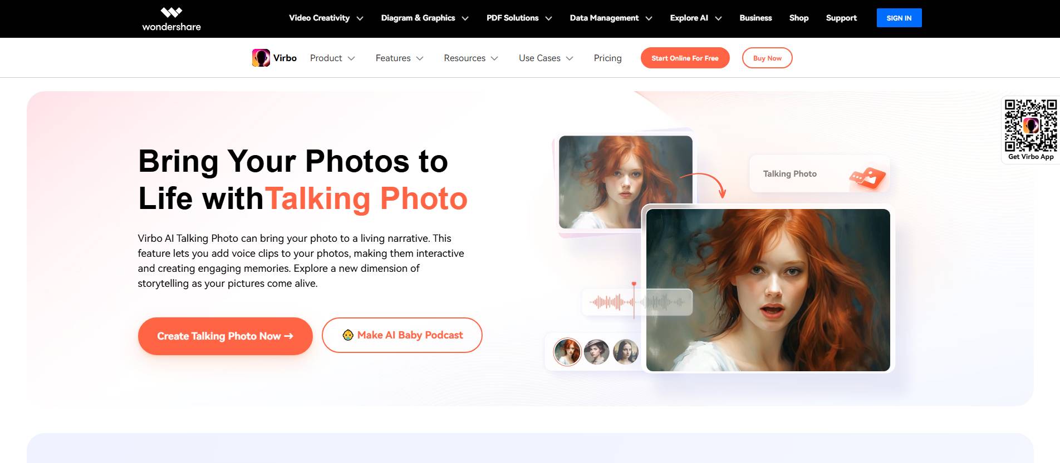Click the baby emoji on Podcast button

[348, 335]
